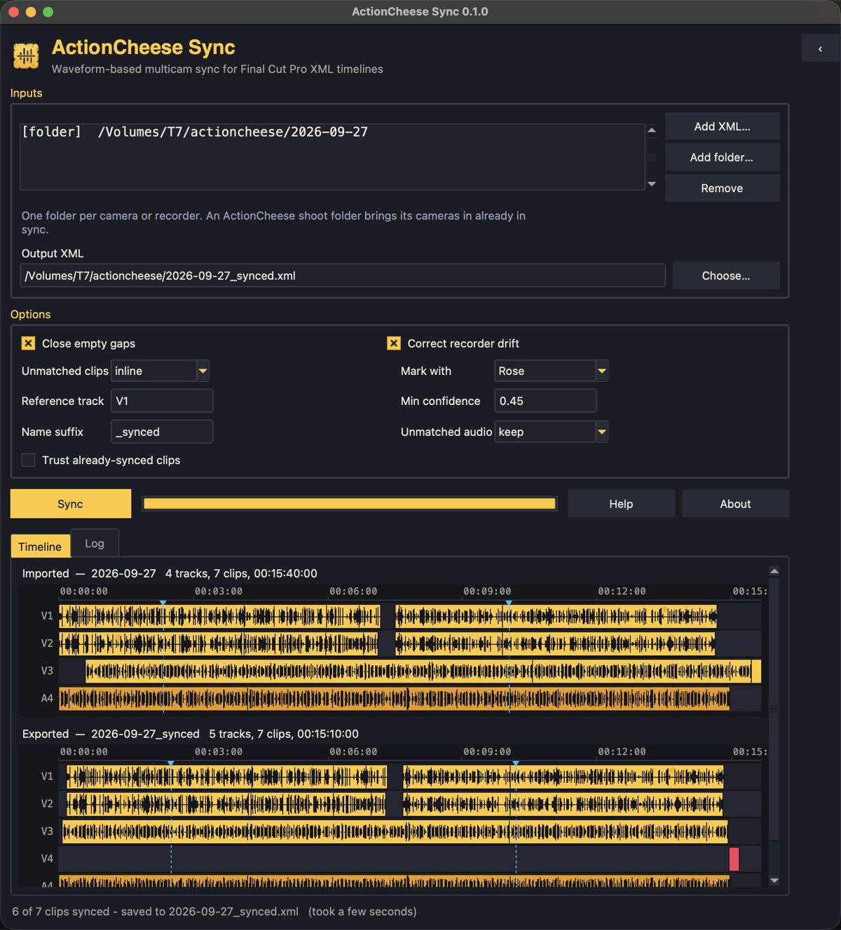Click the inputs list scroll-down arrow
This screenshot has width=841, height=930.
[652, 184]
